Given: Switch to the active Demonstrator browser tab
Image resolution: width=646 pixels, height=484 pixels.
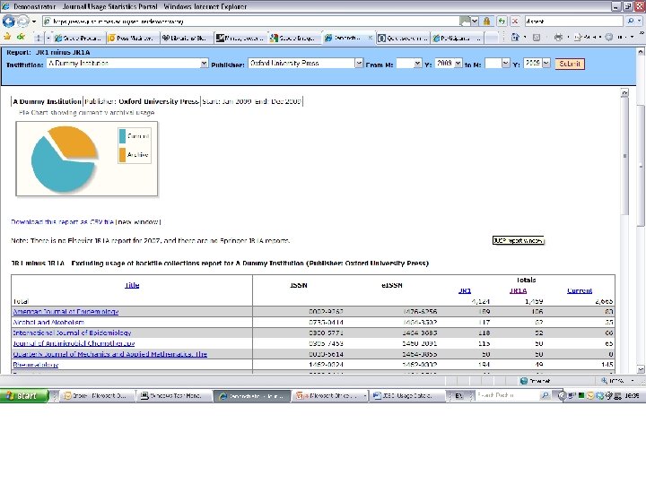Looking at the screenshot, I should tap(348, 38).
